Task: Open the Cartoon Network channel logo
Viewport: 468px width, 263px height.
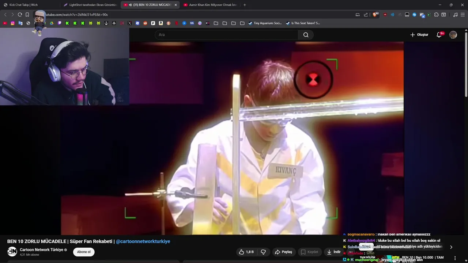Action: point(12,252)
